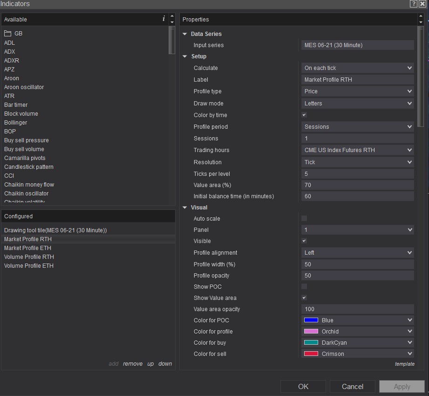Collapse the Data Series section triangle

[185, 34]
